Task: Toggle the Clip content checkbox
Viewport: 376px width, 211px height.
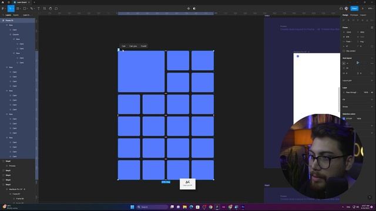Action: click(x=344, y=51)
